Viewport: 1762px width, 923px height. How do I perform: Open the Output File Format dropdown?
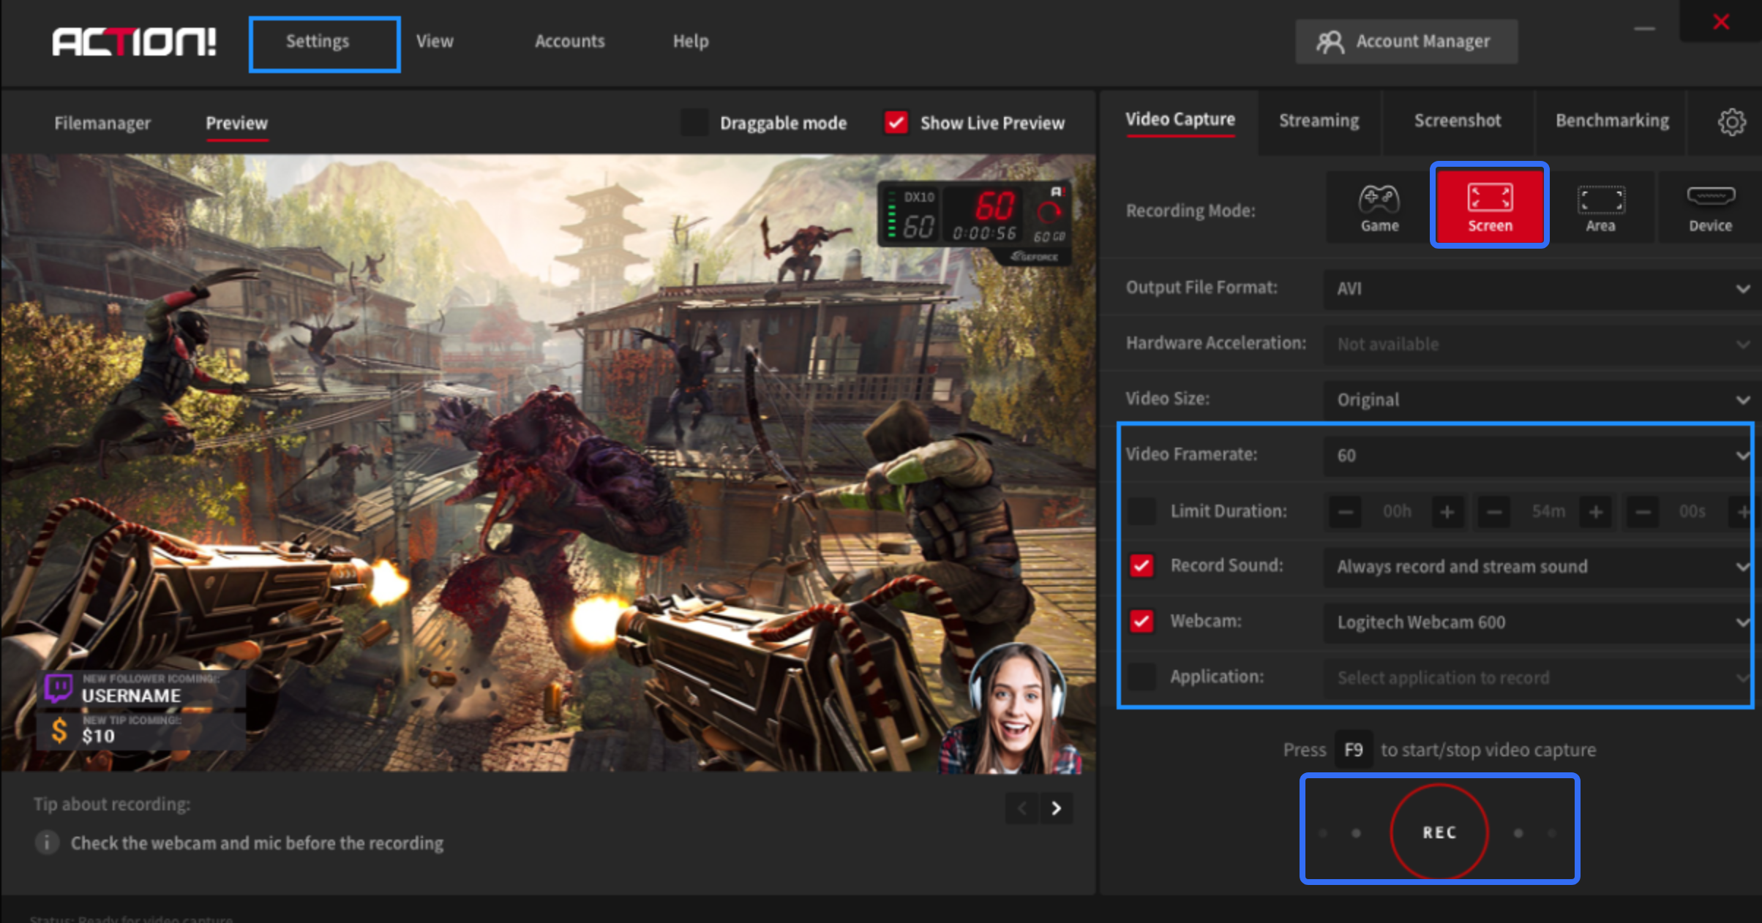pos(1537,289)
